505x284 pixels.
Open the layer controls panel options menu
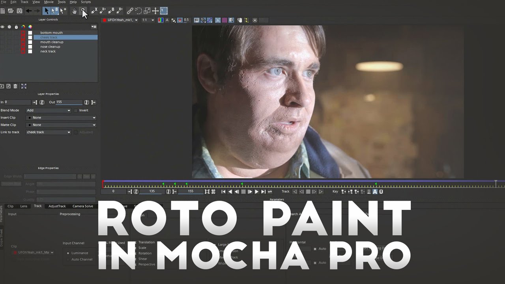pos(94,27)
